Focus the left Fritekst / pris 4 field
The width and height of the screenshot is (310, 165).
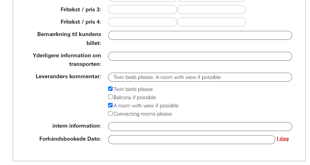click(x=142, y=22)
